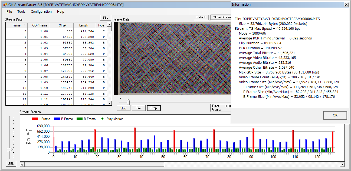
Task: Click the Detach button
Action: pos(201,17)
